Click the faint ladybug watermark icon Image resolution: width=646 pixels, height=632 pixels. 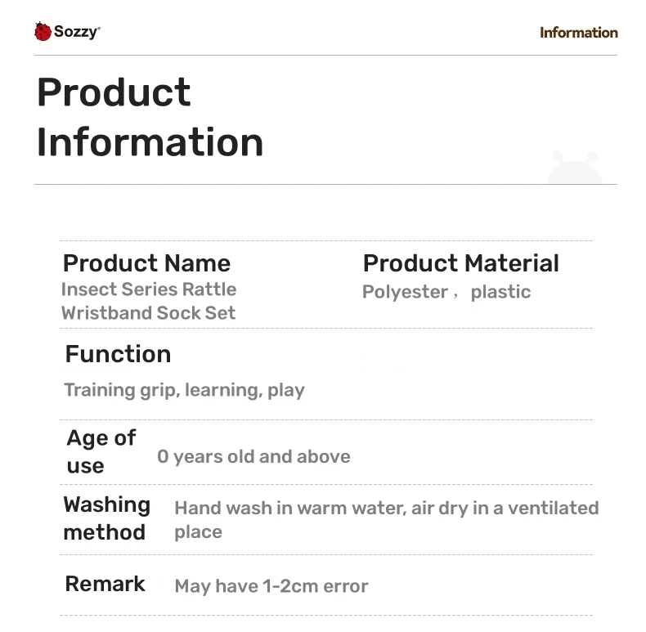click(x=575, y=168)
